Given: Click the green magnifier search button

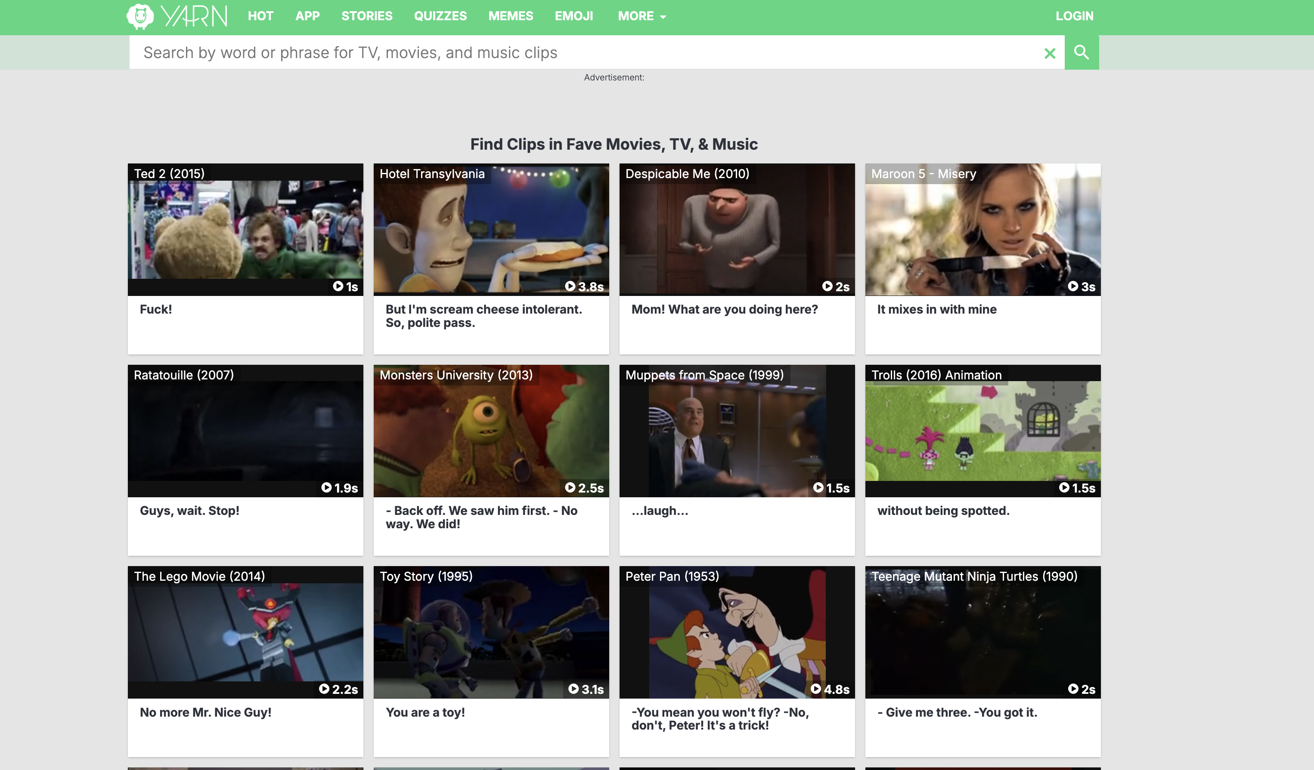Looking at the screenshot, I should [x=1082, y=52].
